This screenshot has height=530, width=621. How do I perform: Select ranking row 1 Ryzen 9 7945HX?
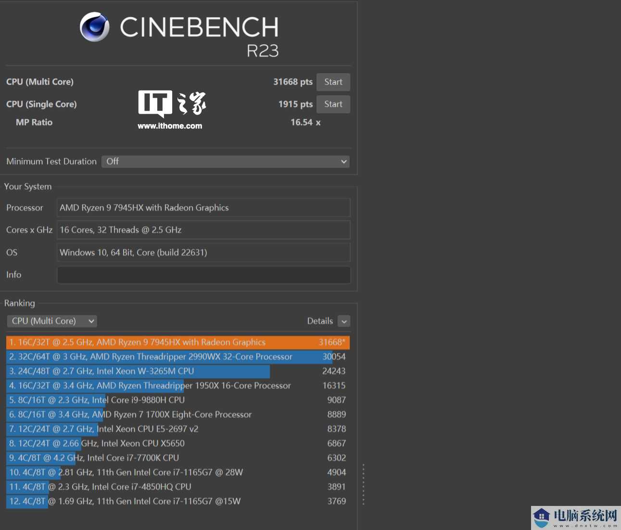point(178,342)
